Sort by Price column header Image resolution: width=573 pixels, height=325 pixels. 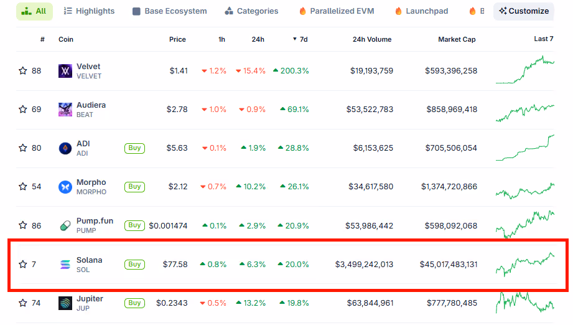tap(177, 39)
